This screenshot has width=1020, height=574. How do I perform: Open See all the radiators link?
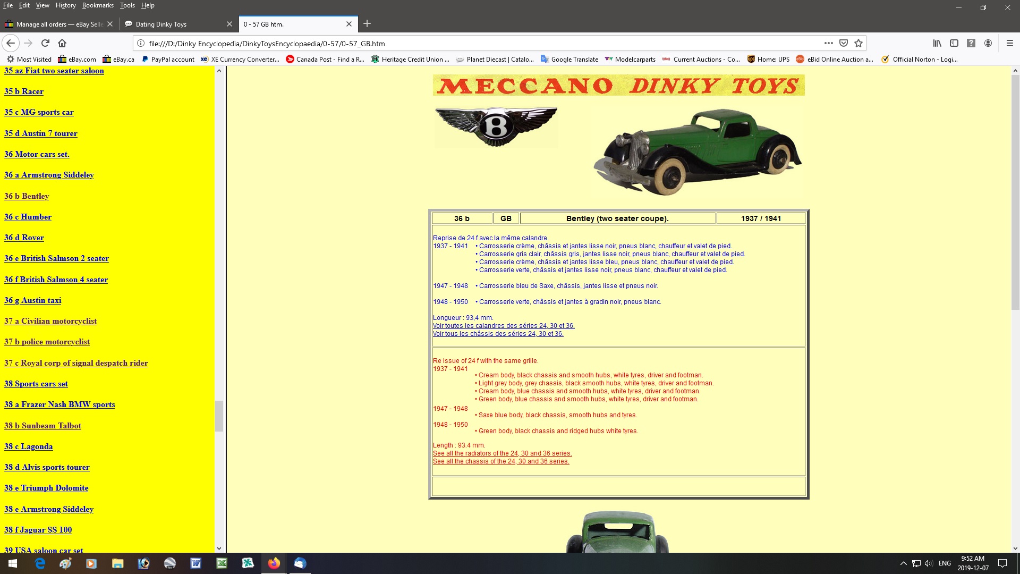click(x=502, y=453)
